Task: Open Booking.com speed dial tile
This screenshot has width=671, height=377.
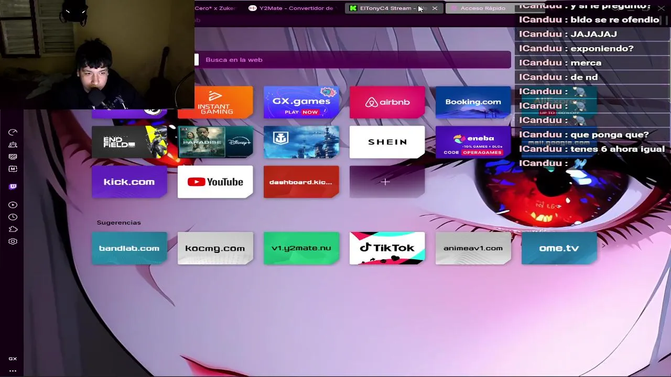Action: click(x=473, y=102)
